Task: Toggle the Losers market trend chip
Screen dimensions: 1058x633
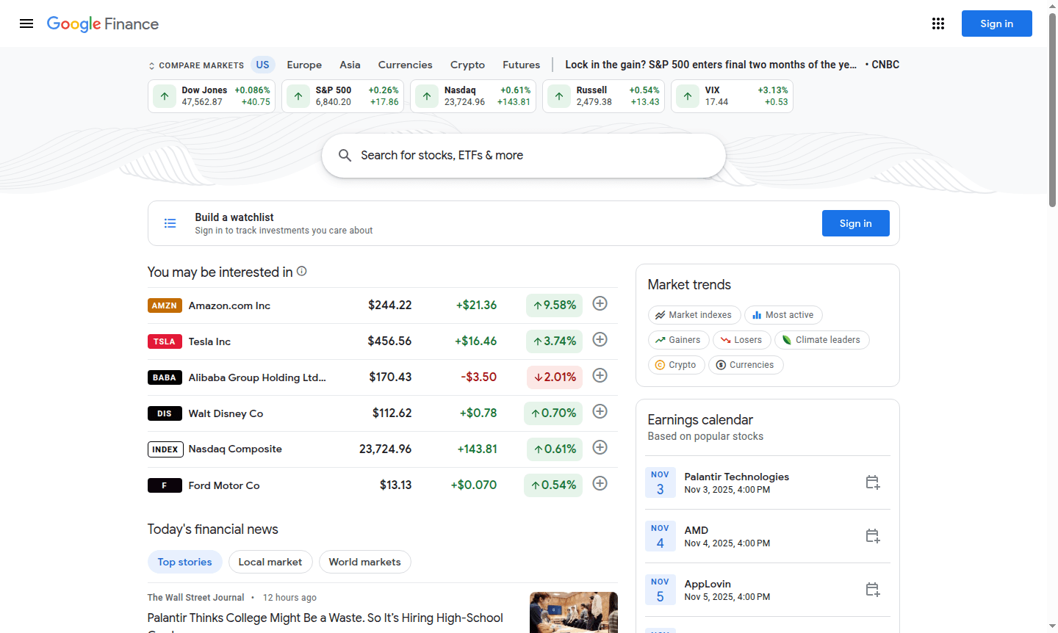Action: point(741,339)
